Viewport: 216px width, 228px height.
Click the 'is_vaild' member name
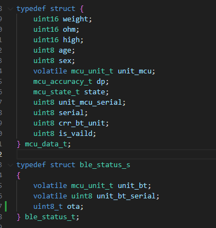tap(76, 134)
